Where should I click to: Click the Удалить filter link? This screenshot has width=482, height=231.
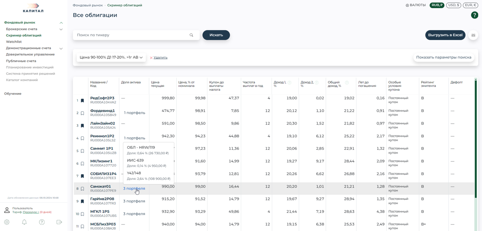click(161, 58)
